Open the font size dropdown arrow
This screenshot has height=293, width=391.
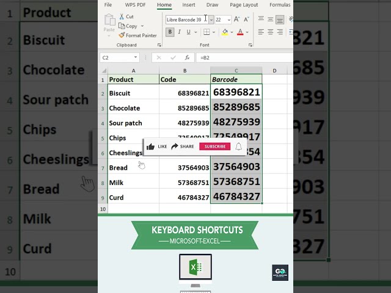(228, 20)
